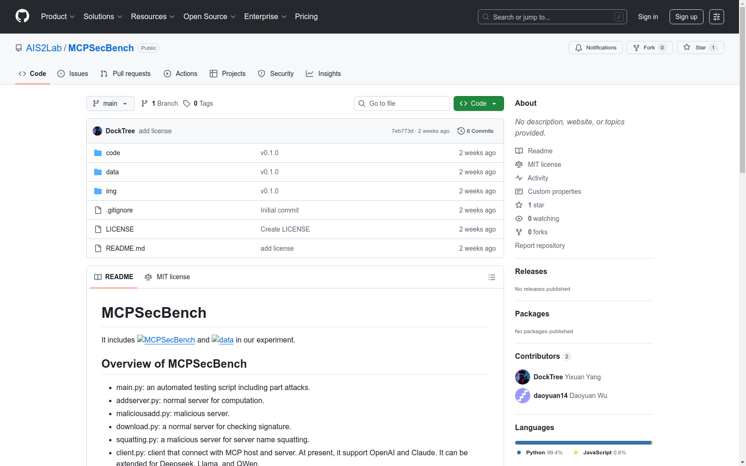Open the GitHub homepage logo
The image size is (746, 466).
click(x=22, y=16)
